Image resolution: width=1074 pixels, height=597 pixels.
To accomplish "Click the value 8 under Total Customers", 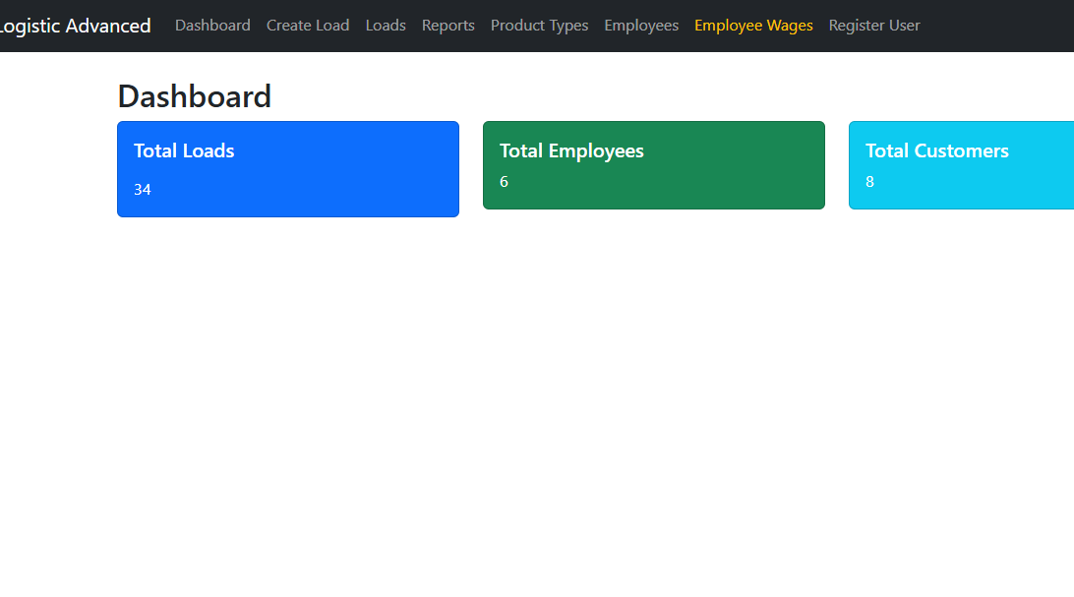I will [x=870, y=182].
